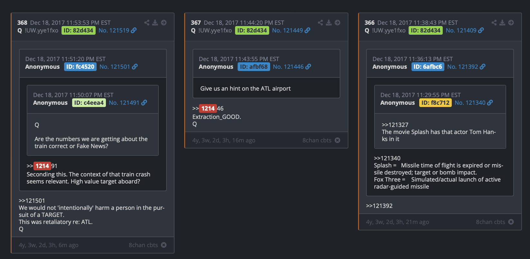Click the X icon in post 367 footer

337,140
